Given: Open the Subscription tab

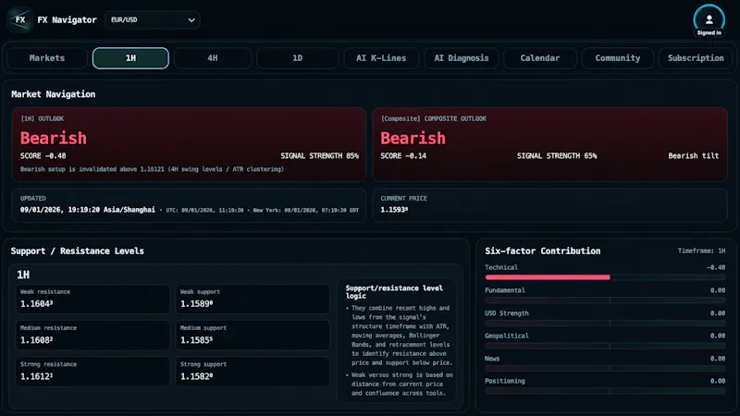Looking at the screenshot, I should pyautogui.click(x=696, y=58).
